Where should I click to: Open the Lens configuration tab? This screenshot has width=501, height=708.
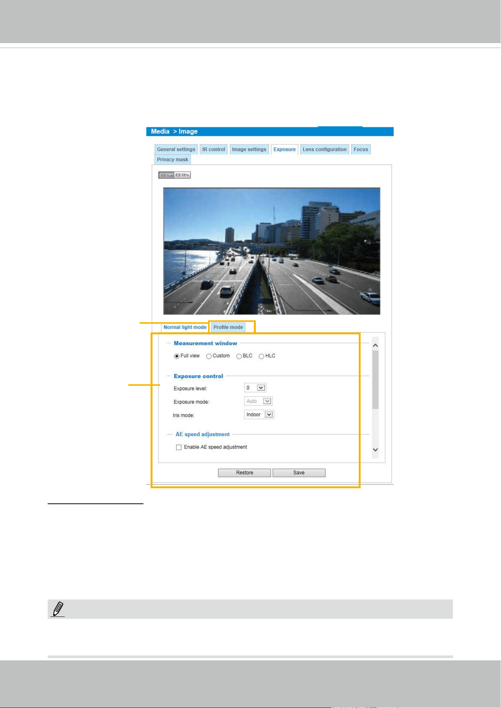(x=325, y=149)
